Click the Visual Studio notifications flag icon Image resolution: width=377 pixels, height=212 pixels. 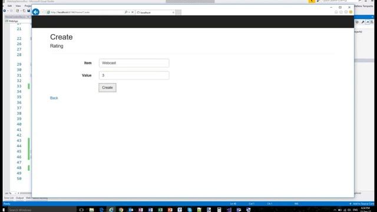coord(312,1)
